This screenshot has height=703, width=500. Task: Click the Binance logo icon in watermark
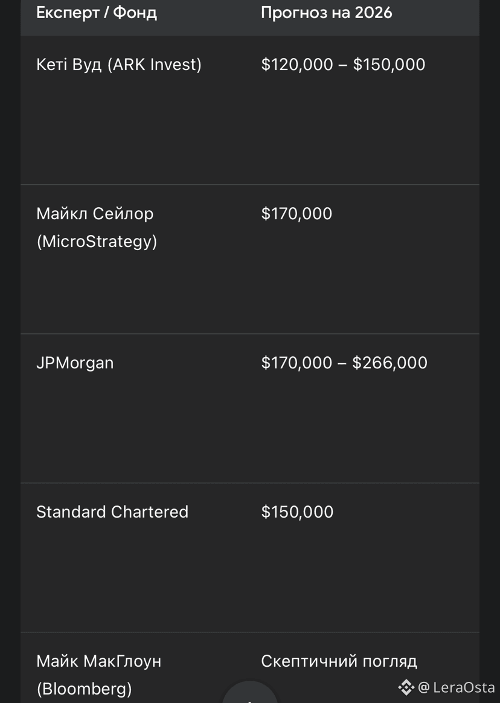pyautogui.click(x=406, y=687)
